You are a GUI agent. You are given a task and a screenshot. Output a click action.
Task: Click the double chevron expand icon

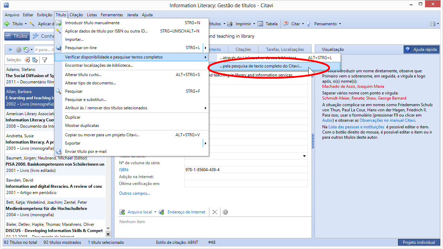10,50
